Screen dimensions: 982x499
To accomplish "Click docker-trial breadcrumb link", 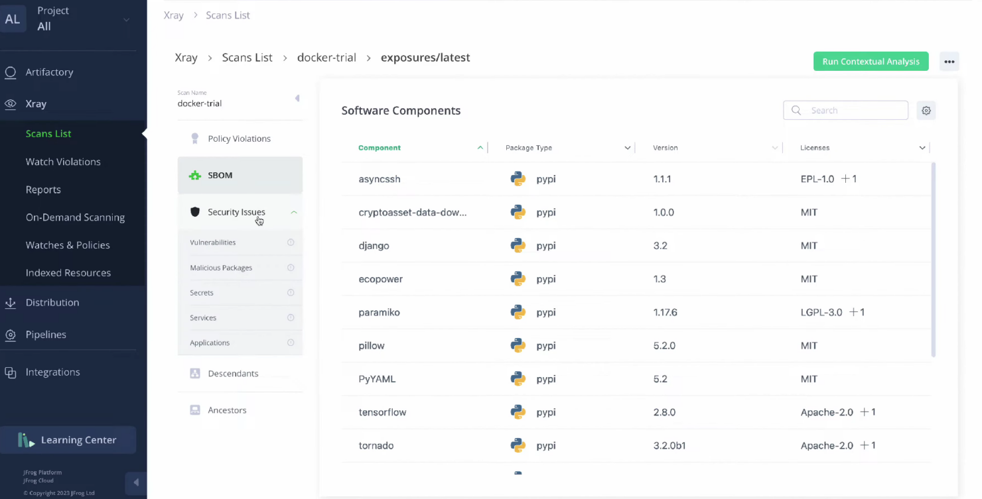I will click(326, 58).
